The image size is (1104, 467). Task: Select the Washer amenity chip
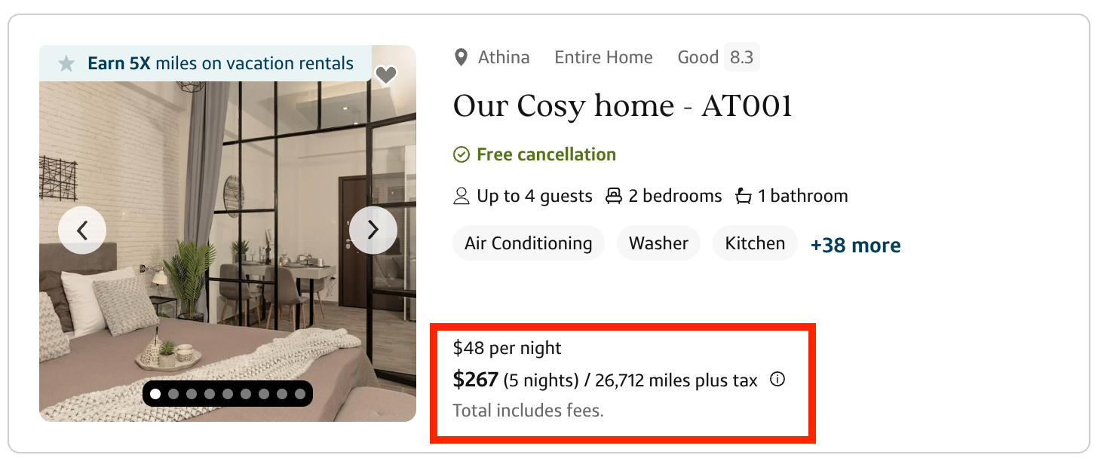pyautogui.click(x=658, y=243)
